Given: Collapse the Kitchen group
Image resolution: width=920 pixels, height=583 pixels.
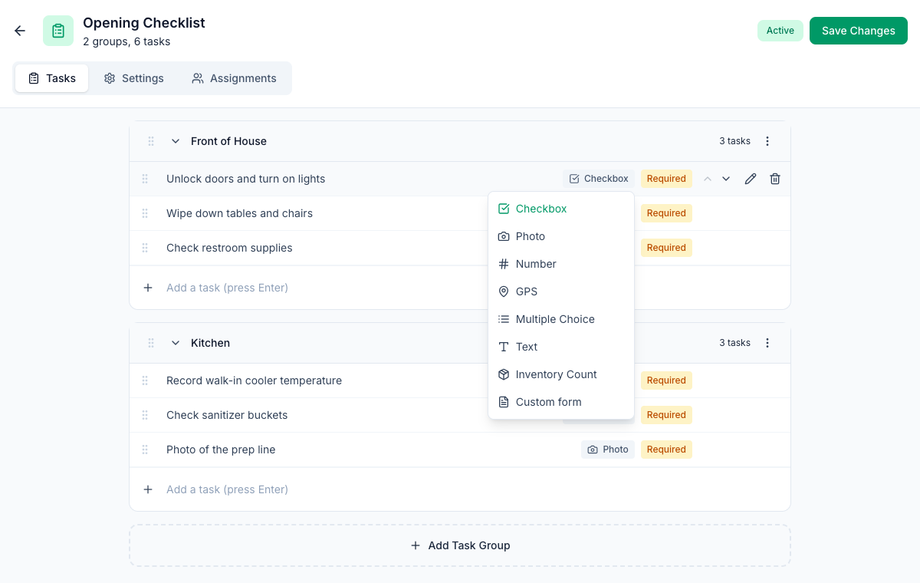Looking at the screenshot, I should click(x=176, y=343).
